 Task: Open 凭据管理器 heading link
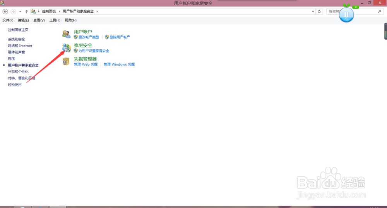coord(85,59)
